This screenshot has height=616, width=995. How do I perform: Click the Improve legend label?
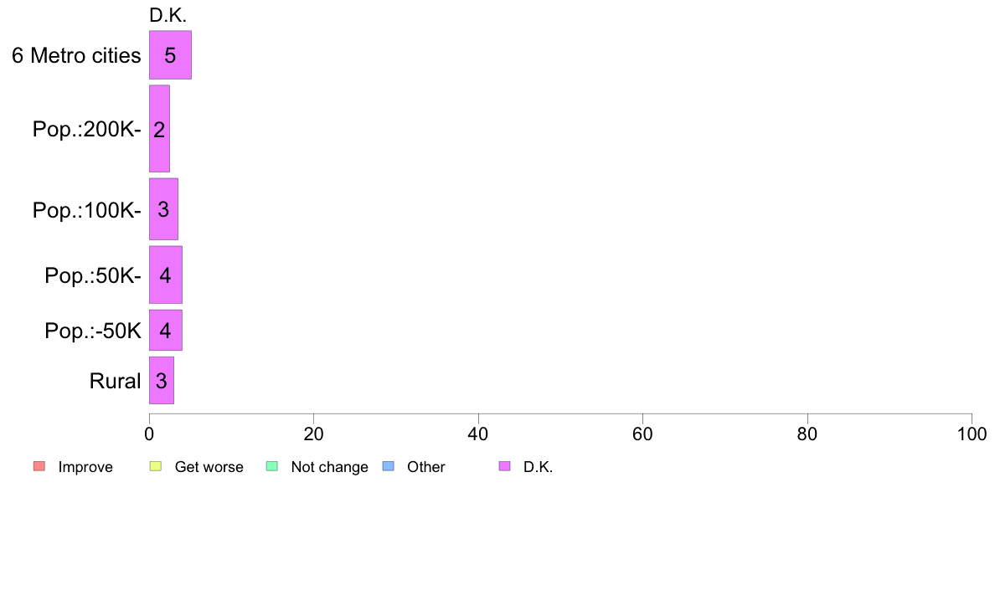coord(85,467)
